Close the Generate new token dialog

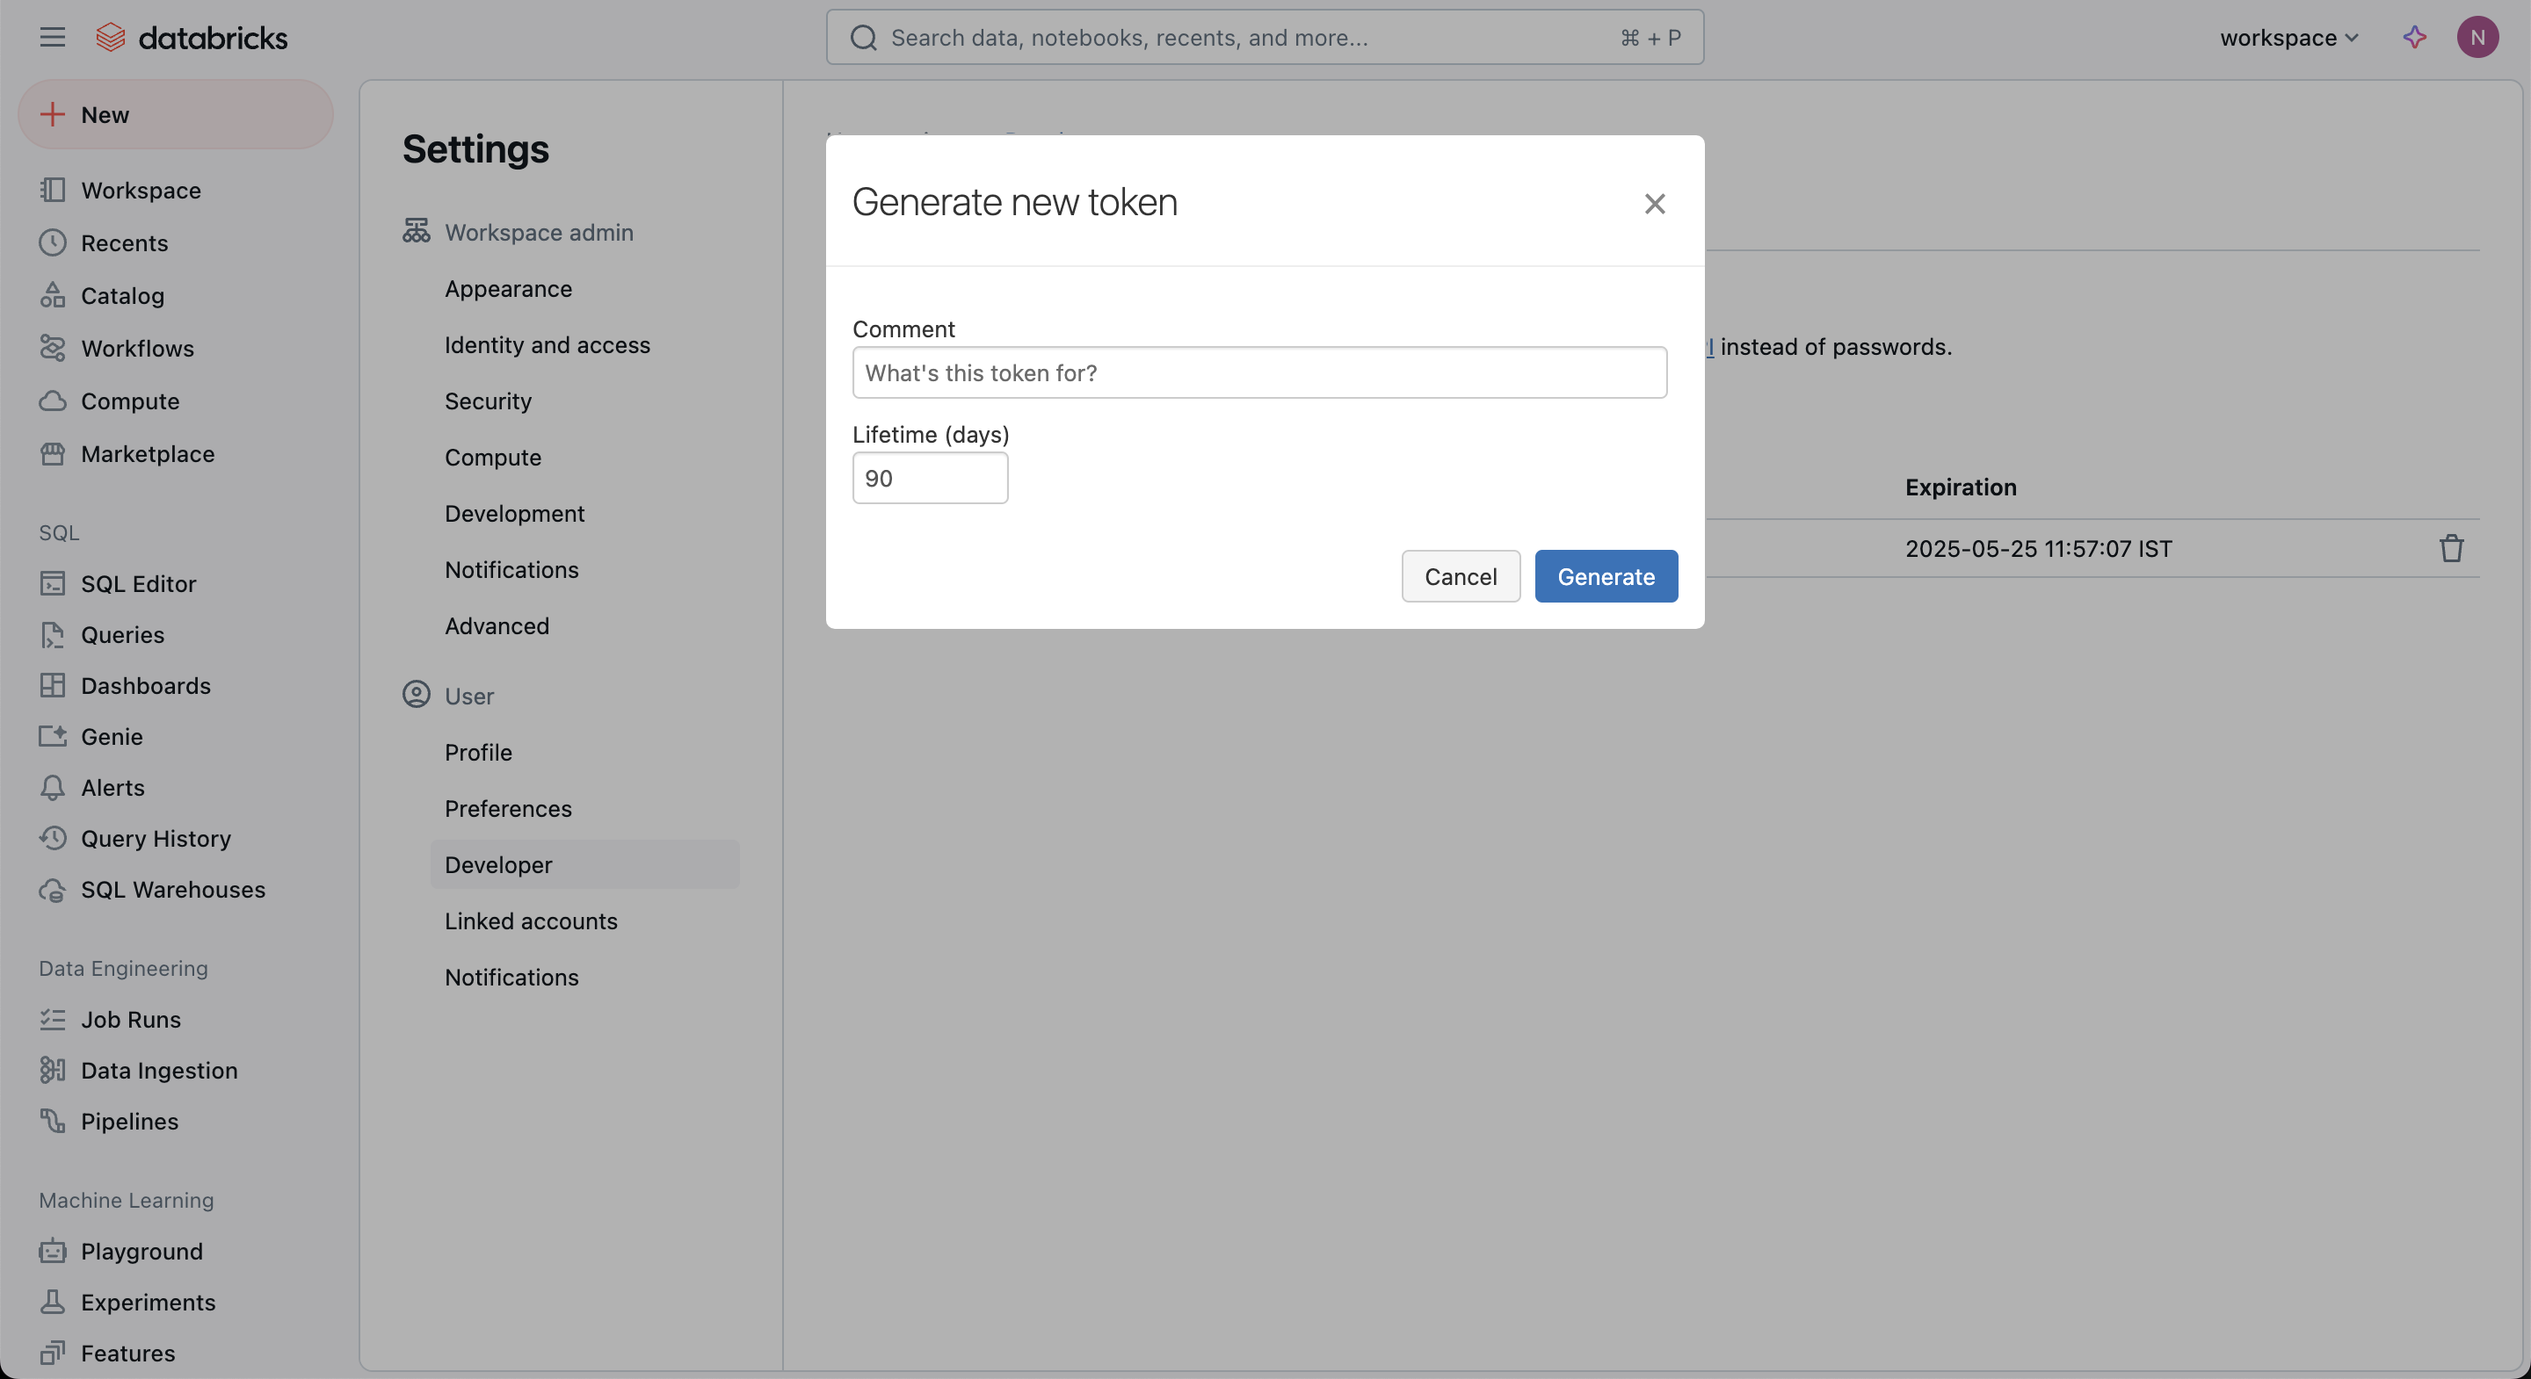click(x=1655, y=203)
